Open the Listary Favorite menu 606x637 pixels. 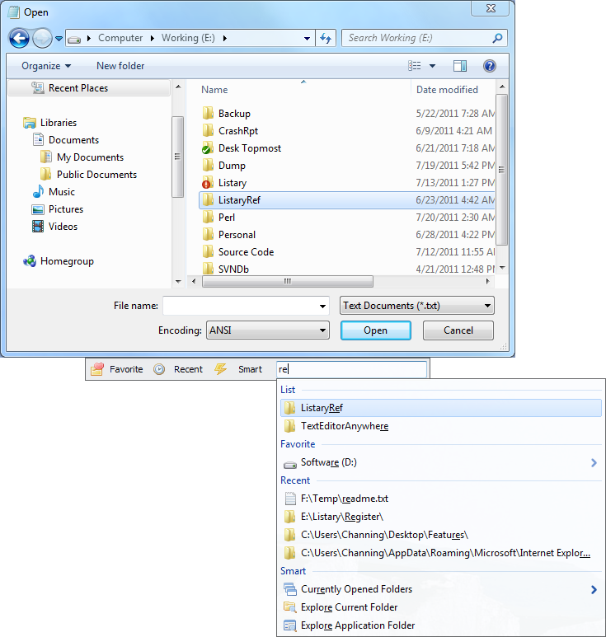pyautogui.click(x=117, y=369)
